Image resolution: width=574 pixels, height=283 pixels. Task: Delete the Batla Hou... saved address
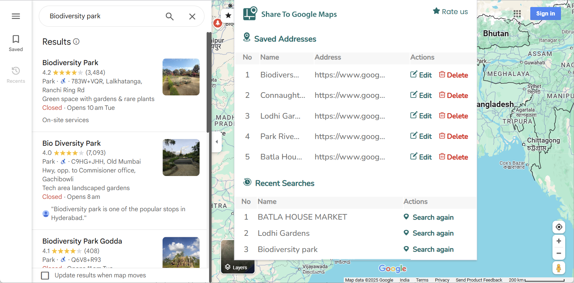[x=453, y=157]
